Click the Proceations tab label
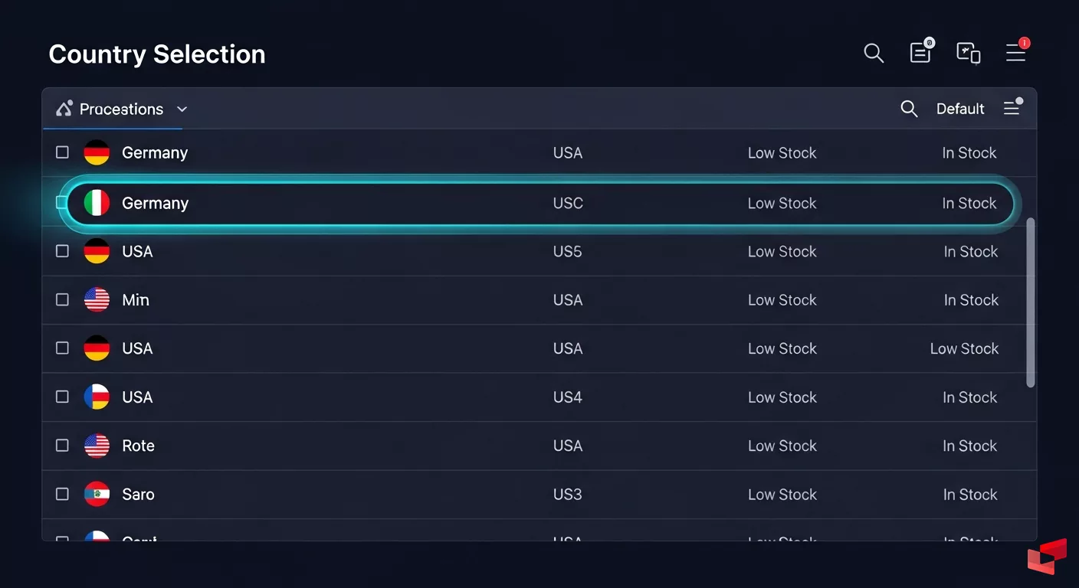This screenshot has height=588, width=1079. tap(121, 109)
